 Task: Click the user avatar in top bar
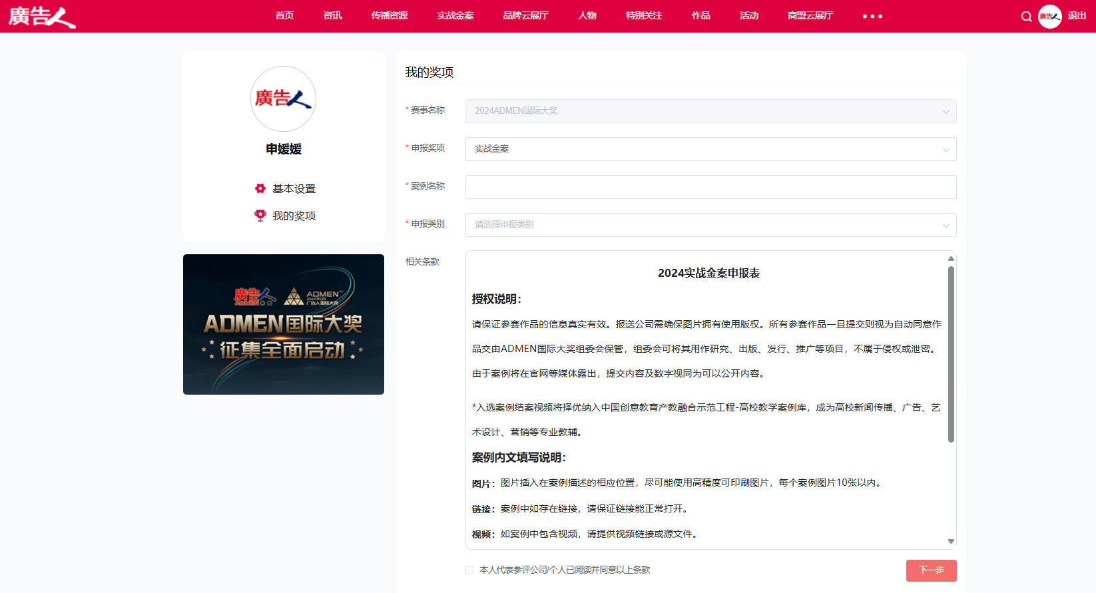coord(1050,17)
